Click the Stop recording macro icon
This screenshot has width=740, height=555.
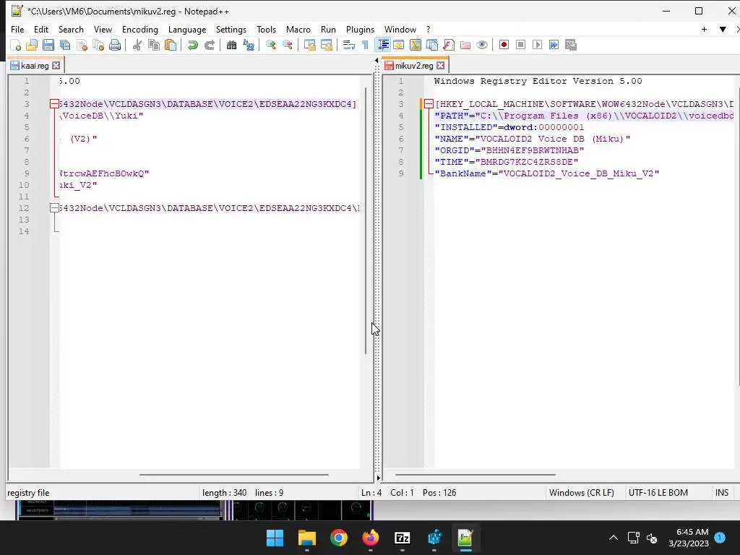tap(520, 45)
